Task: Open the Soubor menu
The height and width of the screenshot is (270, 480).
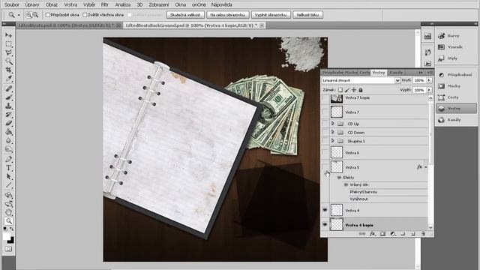Action: coord(12,4)
